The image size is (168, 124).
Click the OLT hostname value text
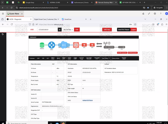click(89, 68)
